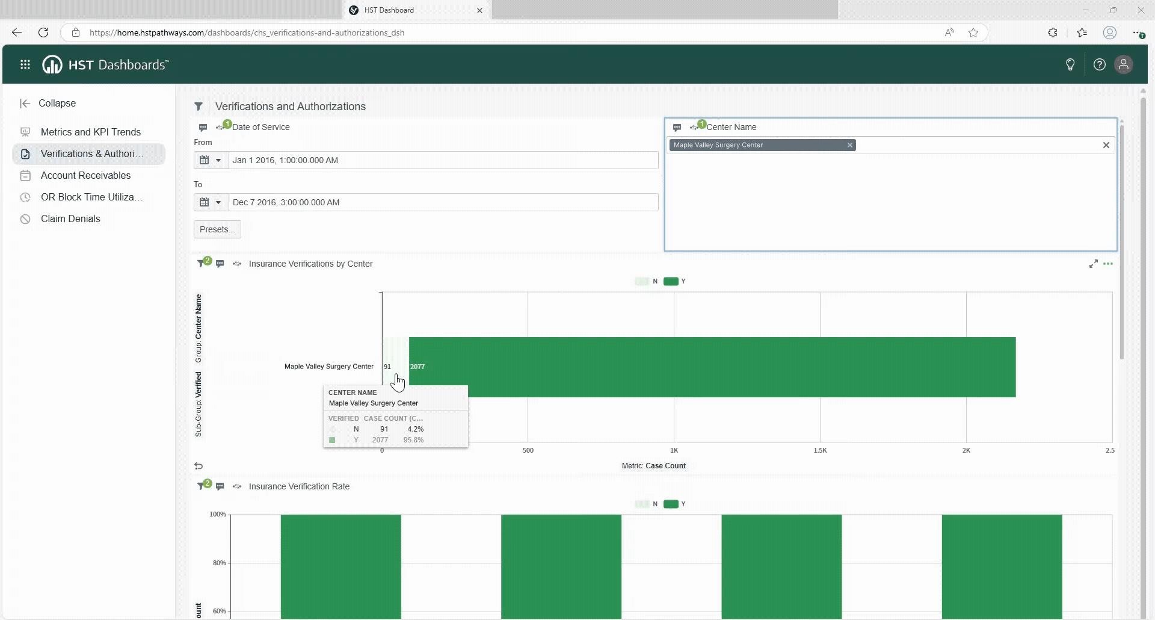
Task: Click the HST Dashboards logo
Action: (x=106, y=64)
